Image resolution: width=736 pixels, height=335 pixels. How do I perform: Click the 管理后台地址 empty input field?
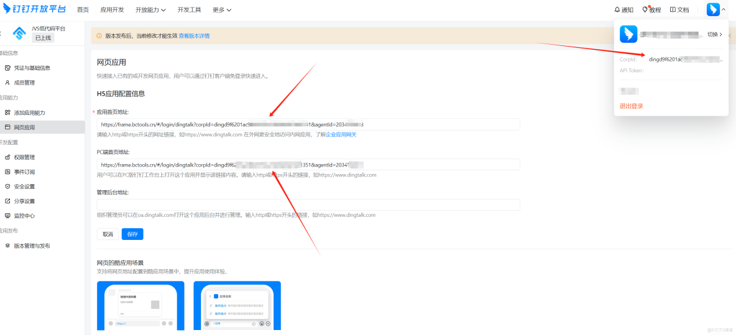pos(308,205)
